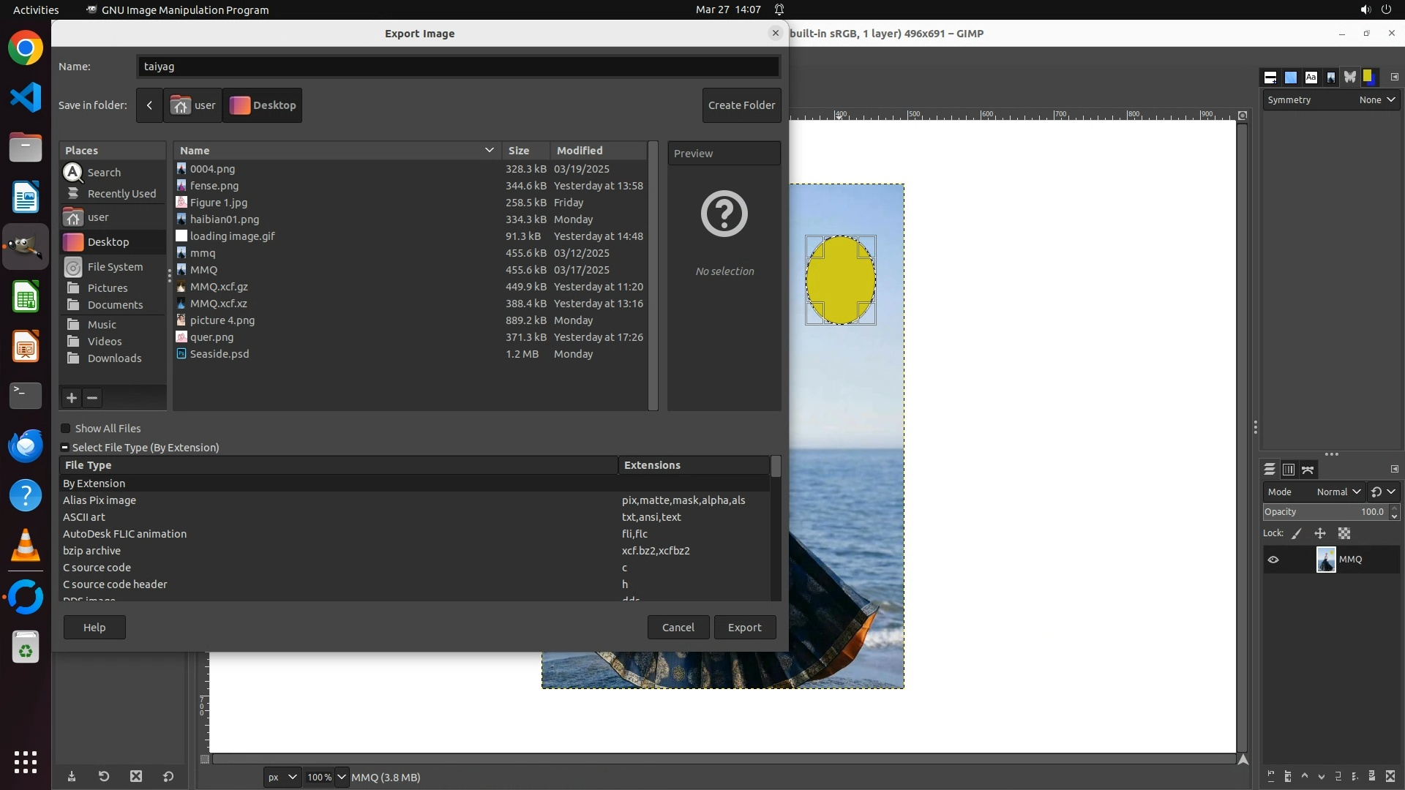The width and height of the screenshot is (1405, 790).
Task: Switch to the Fonts dockable tab
Action: pyautogui.click(x=1311, y=77)
